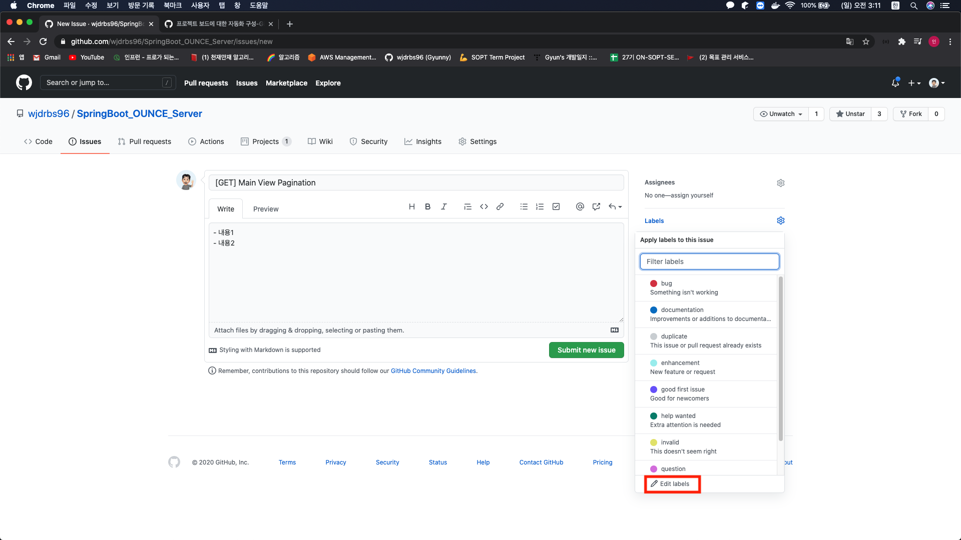Open the plus create-new dropdown
961x540 pixels.
914,83
